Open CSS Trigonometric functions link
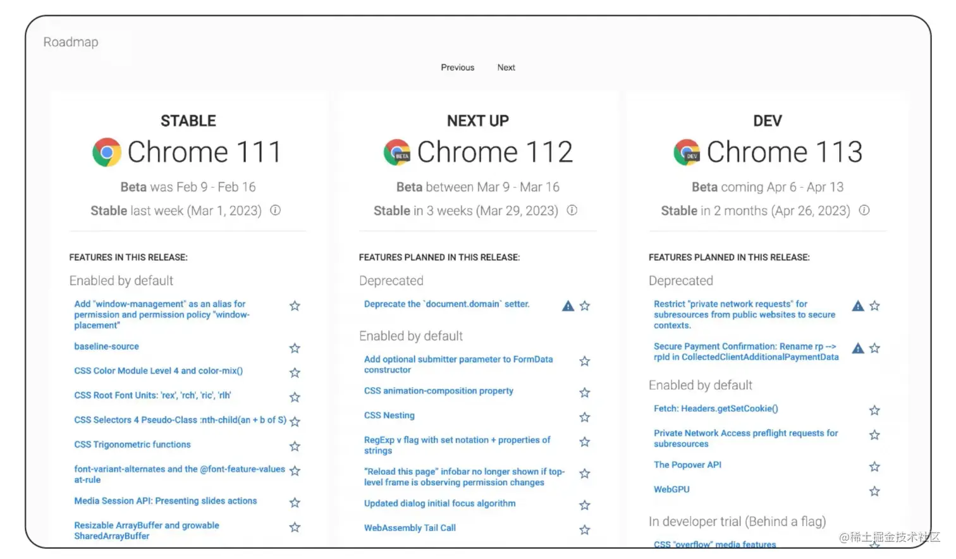956x559 pixels. pyautogui.click(x=132, y=445)
